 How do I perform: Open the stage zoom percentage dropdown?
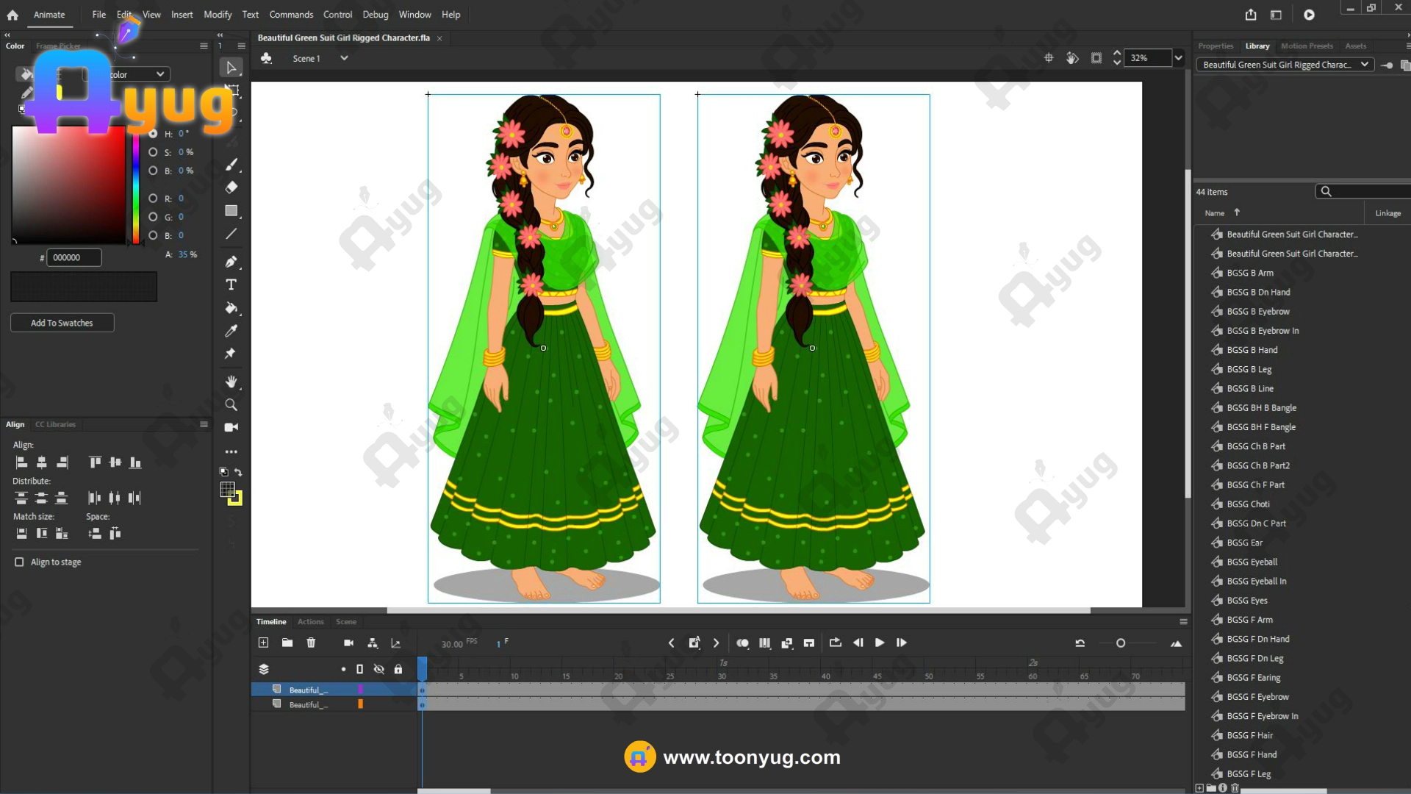[1179, 58]
